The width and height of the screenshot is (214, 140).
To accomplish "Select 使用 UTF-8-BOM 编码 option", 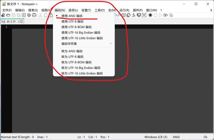I will 84,27.
